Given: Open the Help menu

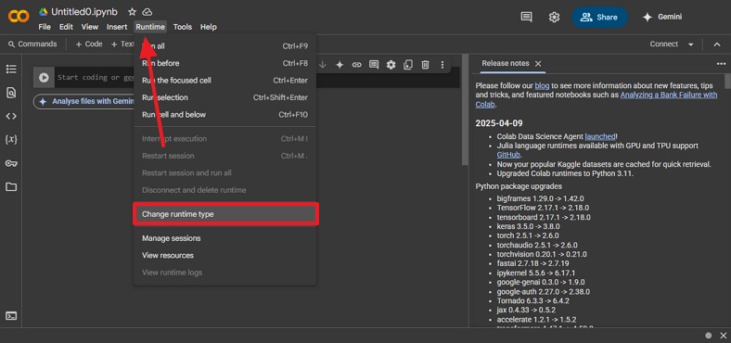Looking at the screenshot, I should coord(209,27).
